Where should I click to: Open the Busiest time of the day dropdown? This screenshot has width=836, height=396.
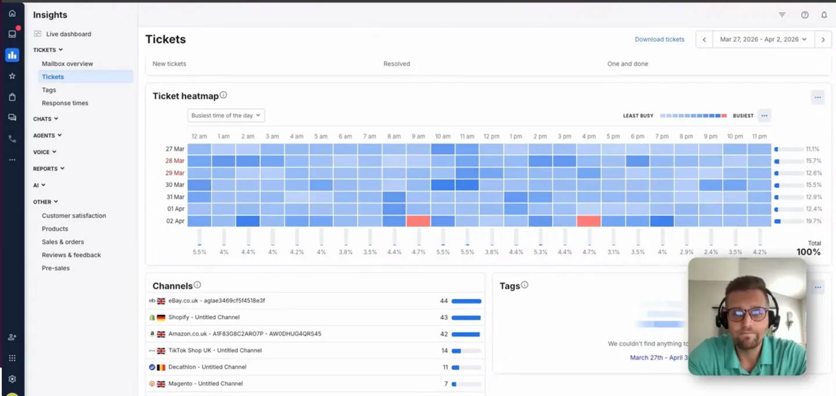tap(226, 115)
